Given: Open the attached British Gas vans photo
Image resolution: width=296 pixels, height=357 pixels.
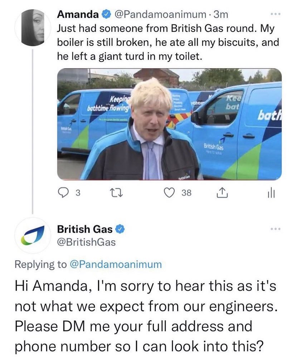Looking at the screenshot, I should point(169,124).
